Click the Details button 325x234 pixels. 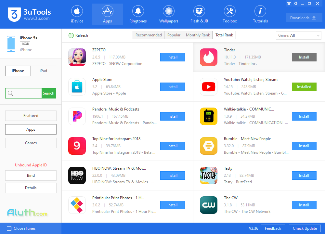[x=31, y=188]
